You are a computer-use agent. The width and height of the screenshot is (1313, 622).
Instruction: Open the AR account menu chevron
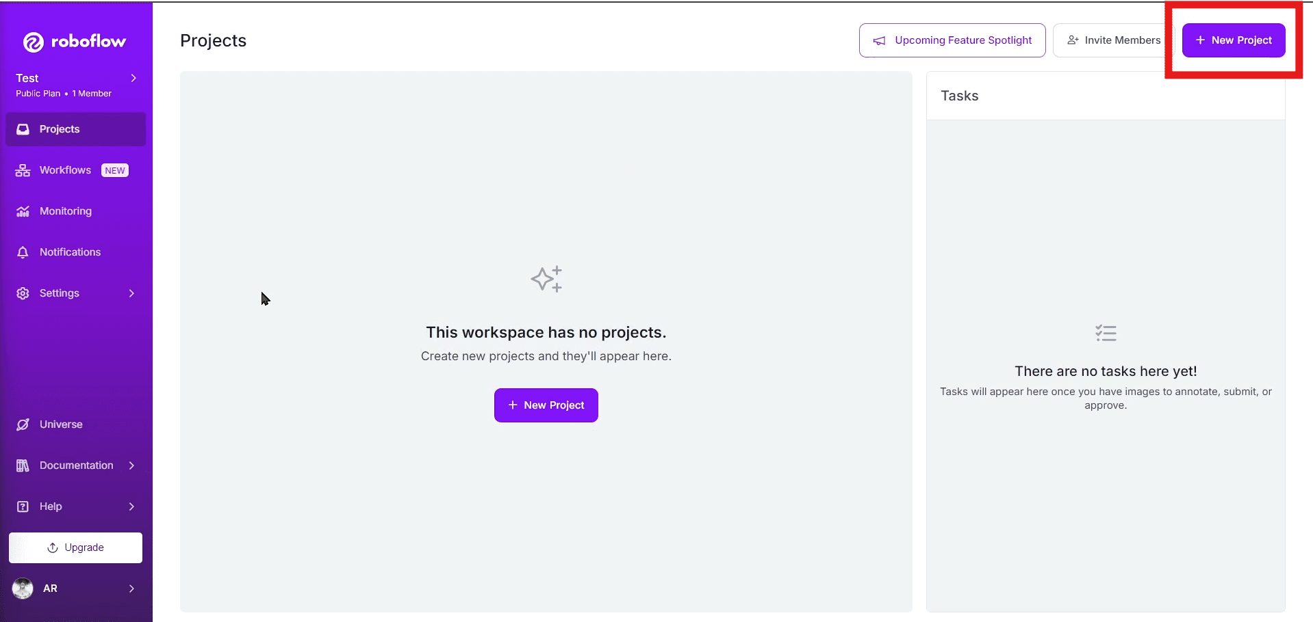tap(131, 589)
